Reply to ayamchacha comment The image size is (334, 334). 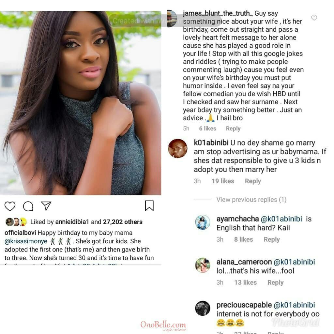tap(272, 239)
